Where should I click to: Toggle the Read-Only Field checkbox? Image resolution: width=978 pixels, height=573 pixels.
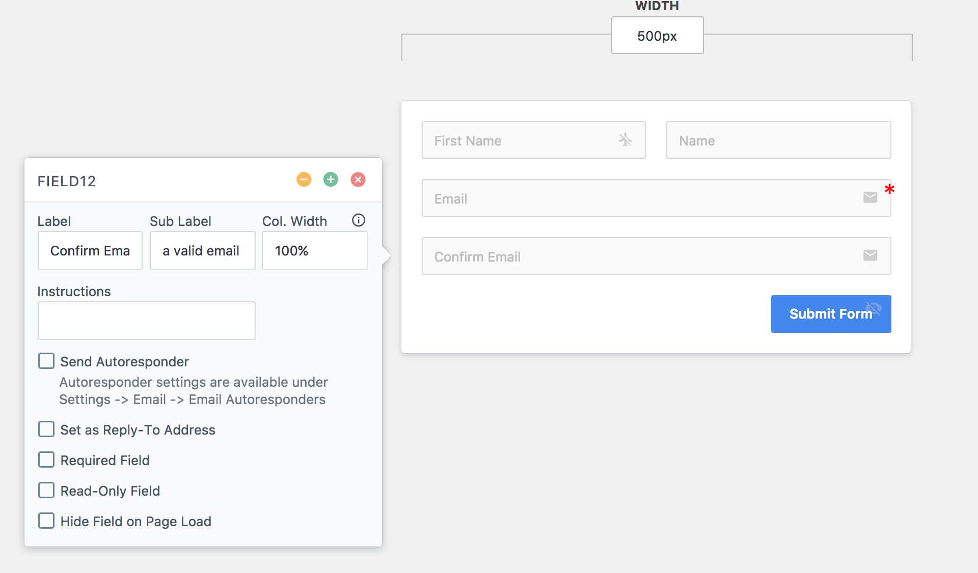point(46,491)
